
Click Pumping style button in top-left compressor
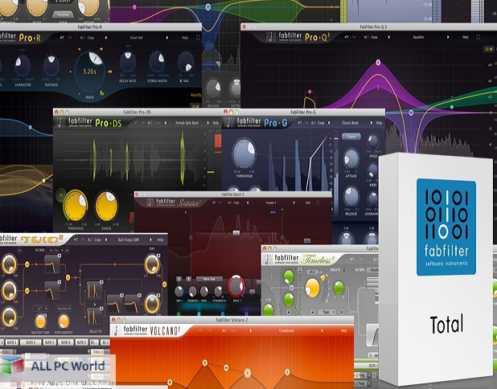[63, 14]
